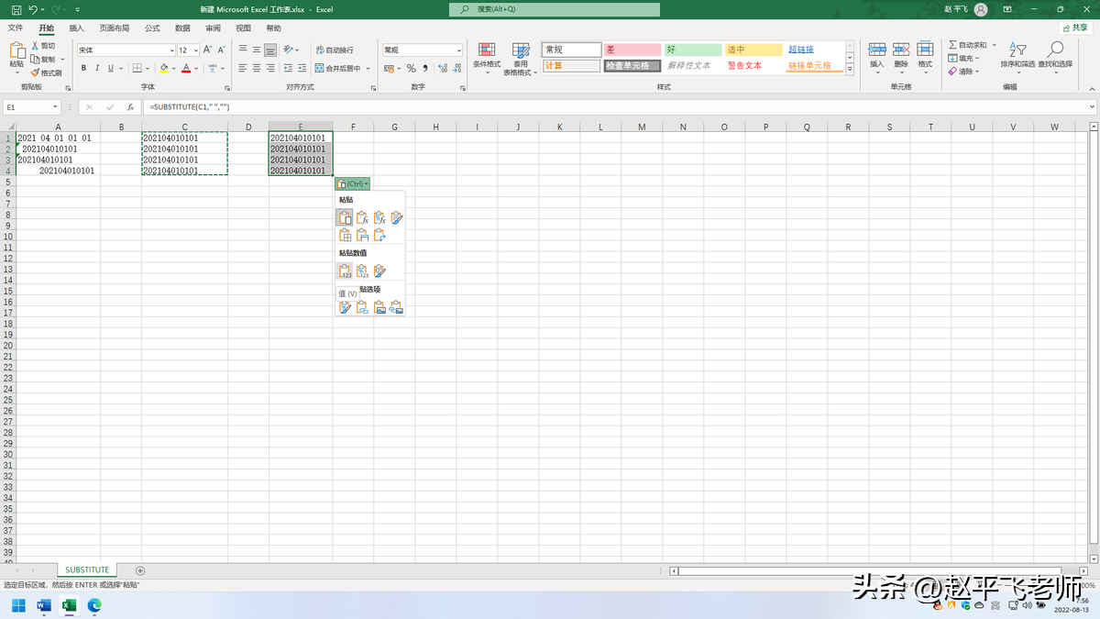Choose No Borders paste option
Image resolution: width=1100 pixels, height=619 pixels.
tap(345, 235)
